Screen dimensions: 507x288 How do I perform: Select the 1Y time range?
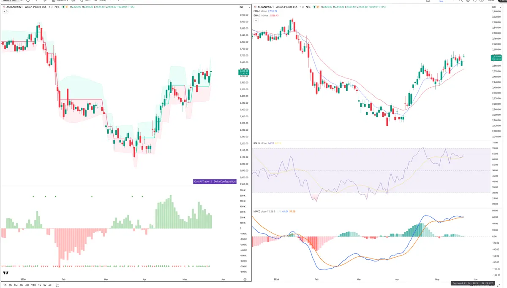(40, 285)
